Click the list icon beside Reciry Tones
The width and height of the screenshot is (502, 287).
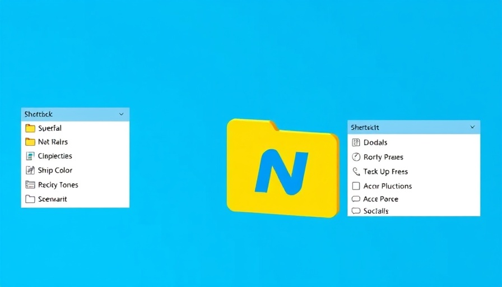click(30, 184)
